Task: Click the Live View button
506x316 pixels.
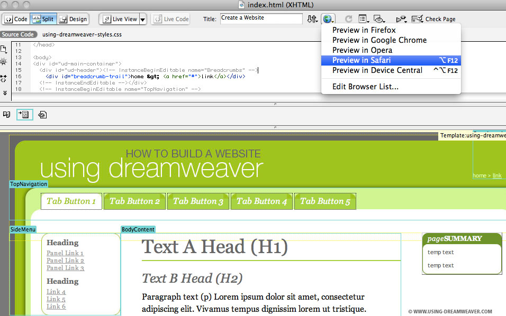Action: pos(120,19)
